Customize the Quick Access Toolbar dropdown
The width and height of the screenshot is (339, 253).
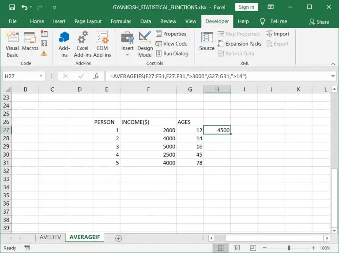click(x=54, y=8)
